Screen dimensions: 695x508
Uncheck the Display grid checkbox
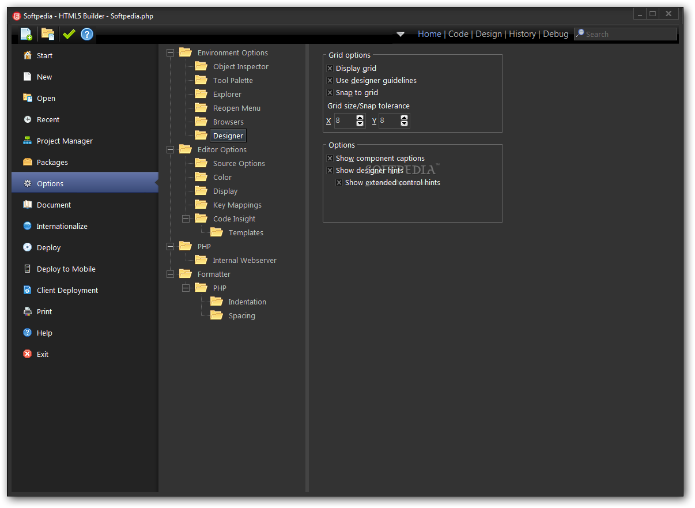[330, 68]
